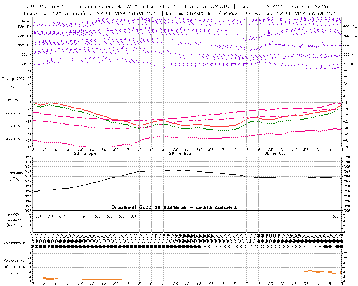358x286 pixels.
Task: Click the '700 гПа' temperature legend entry
Action: pos(13,126)
